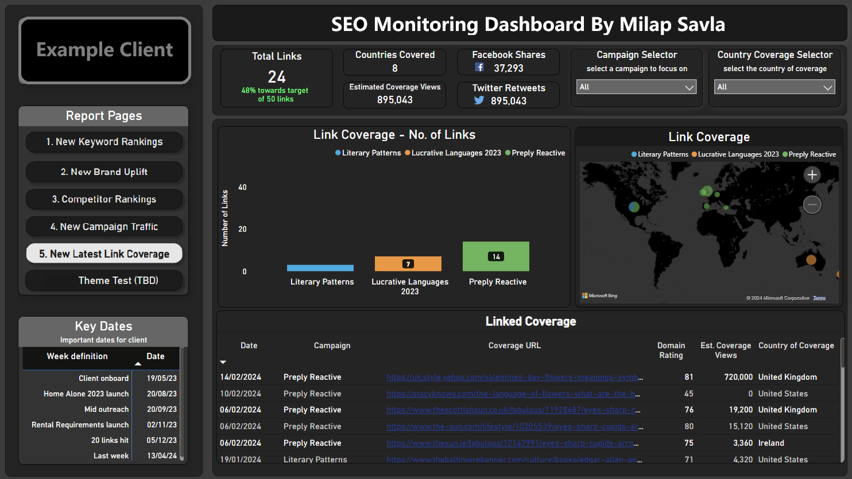Image resolution: width=852 pixels, height=479 pixels.
Task: Toggle Lucrative Languages 2023 bar chart legend
Action: click(453, 153)
